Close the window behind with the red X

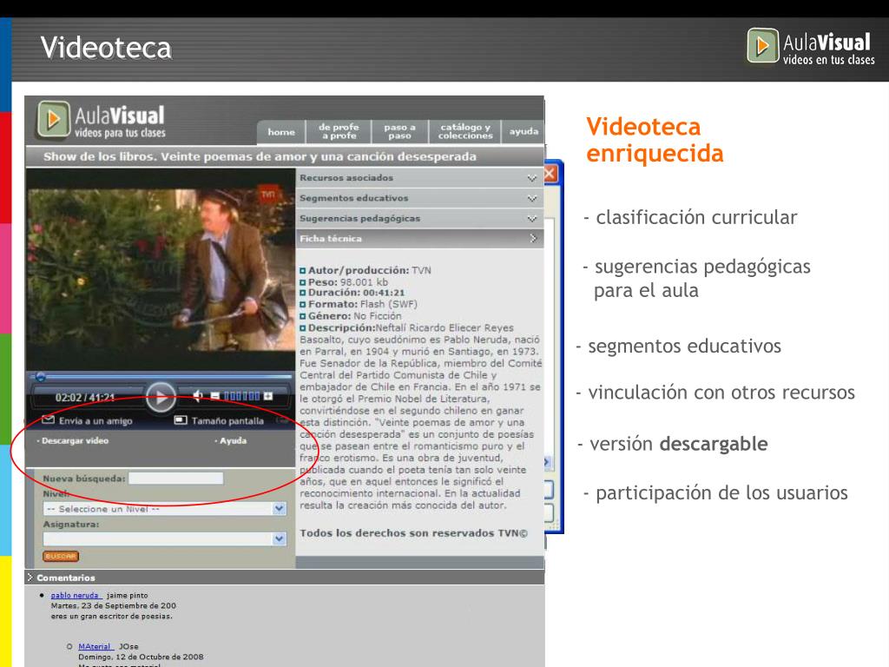click(550, 174)
